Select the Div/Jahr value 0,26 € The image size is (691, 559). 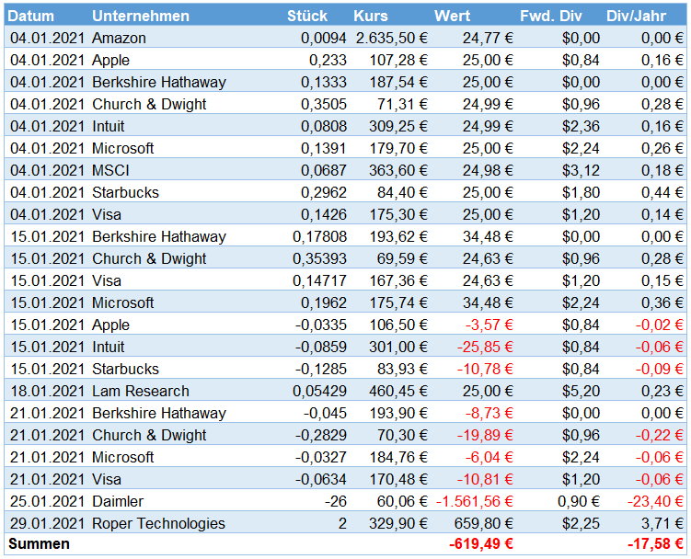pyautogui.click(x=662, y=148)
